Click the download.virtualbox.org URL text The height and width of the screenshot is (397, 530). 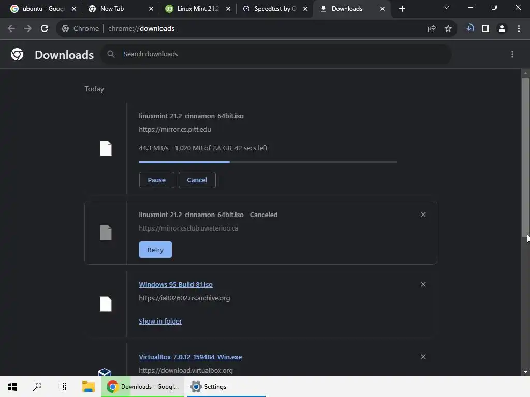(186, 370)
